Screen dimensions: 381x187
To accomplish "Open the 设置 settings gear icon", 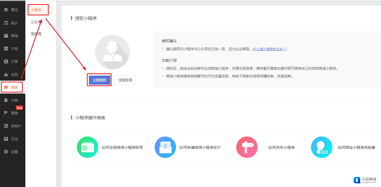I will click(6, 152).
